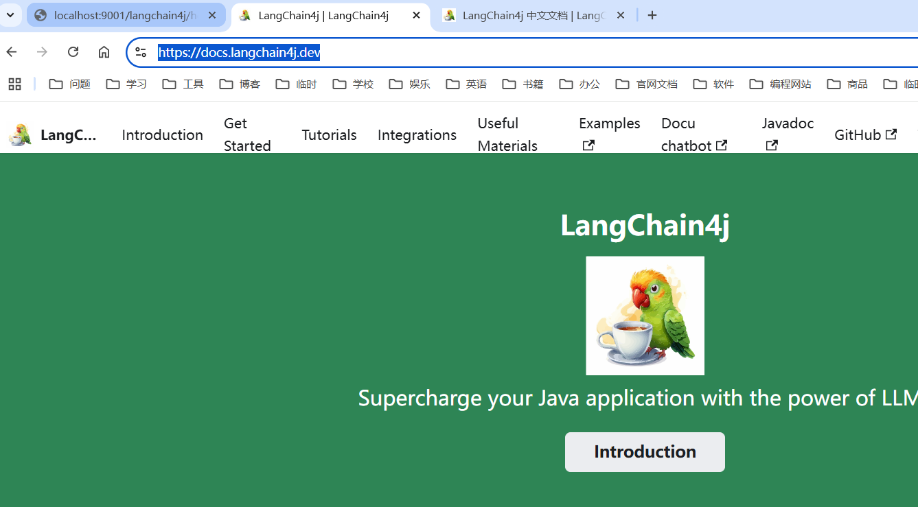Click the LangChain4j parrot logo in navbar
918x507 pixels.
(x=20, y=134)
